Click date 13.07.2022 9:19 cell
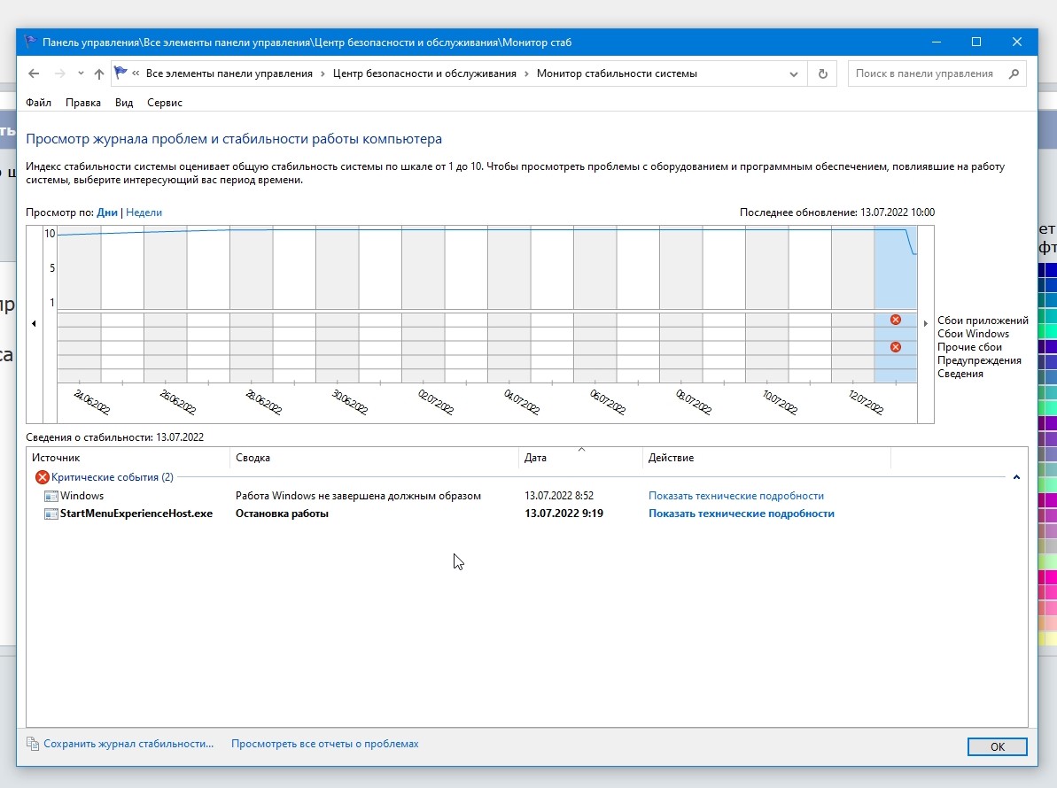 563,514
